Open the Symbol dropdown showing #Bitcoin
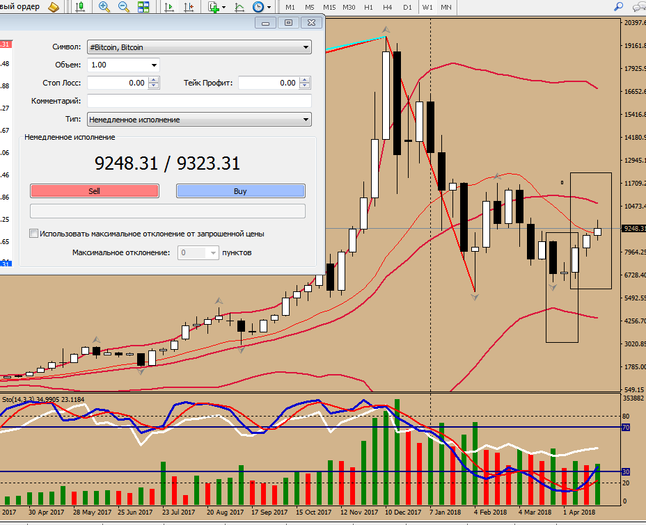 [198, 47]
